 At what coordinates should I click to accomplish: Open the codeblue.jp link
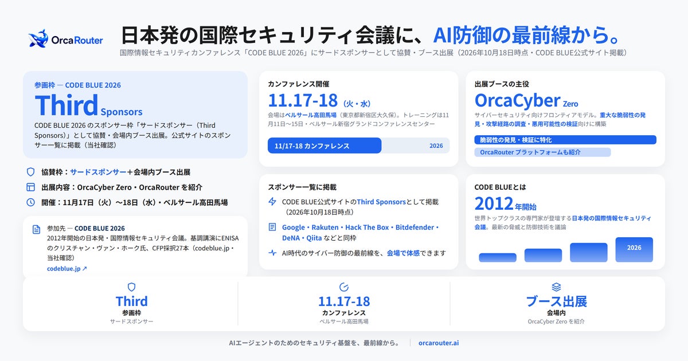(x=67, y=268)
